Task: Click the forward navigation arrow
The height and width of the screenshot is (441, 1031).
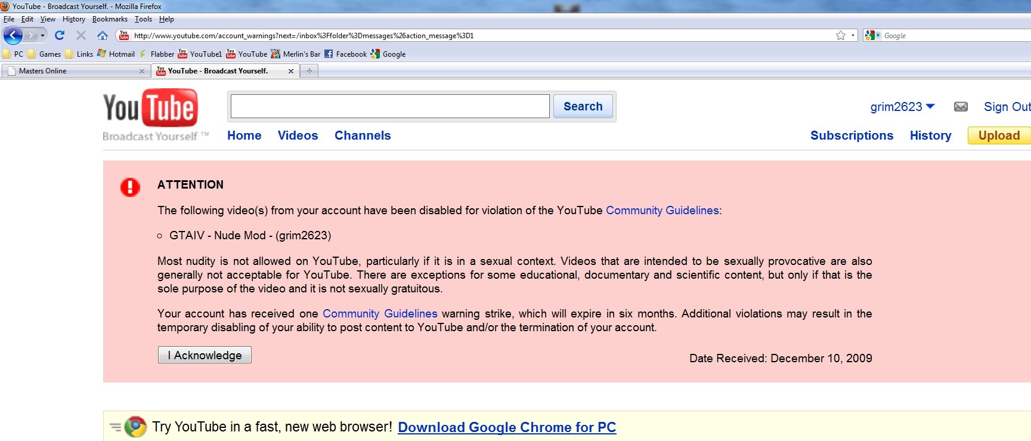Action: tap(31, 36)
